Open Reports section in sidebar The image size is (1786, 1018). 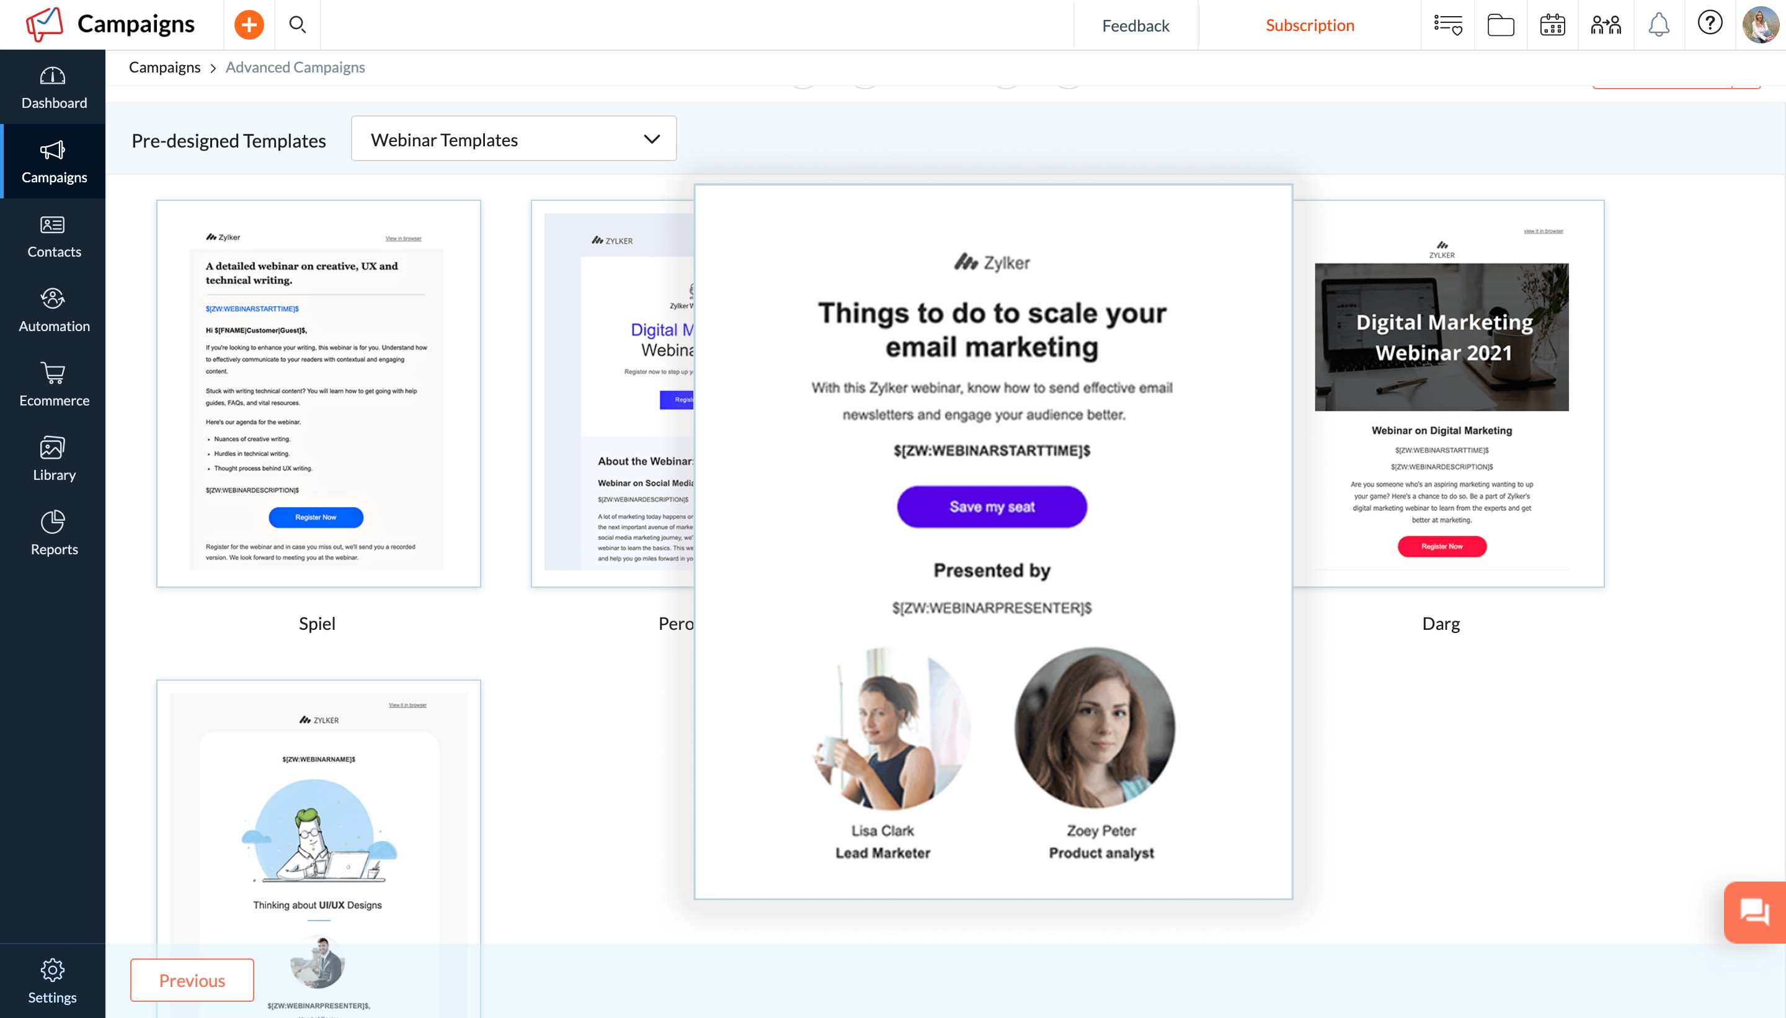pyautogui.click(x=53, y=533)
